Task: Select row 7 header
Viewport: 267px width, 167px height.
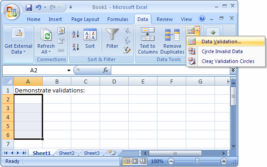Action: point(8,144)
